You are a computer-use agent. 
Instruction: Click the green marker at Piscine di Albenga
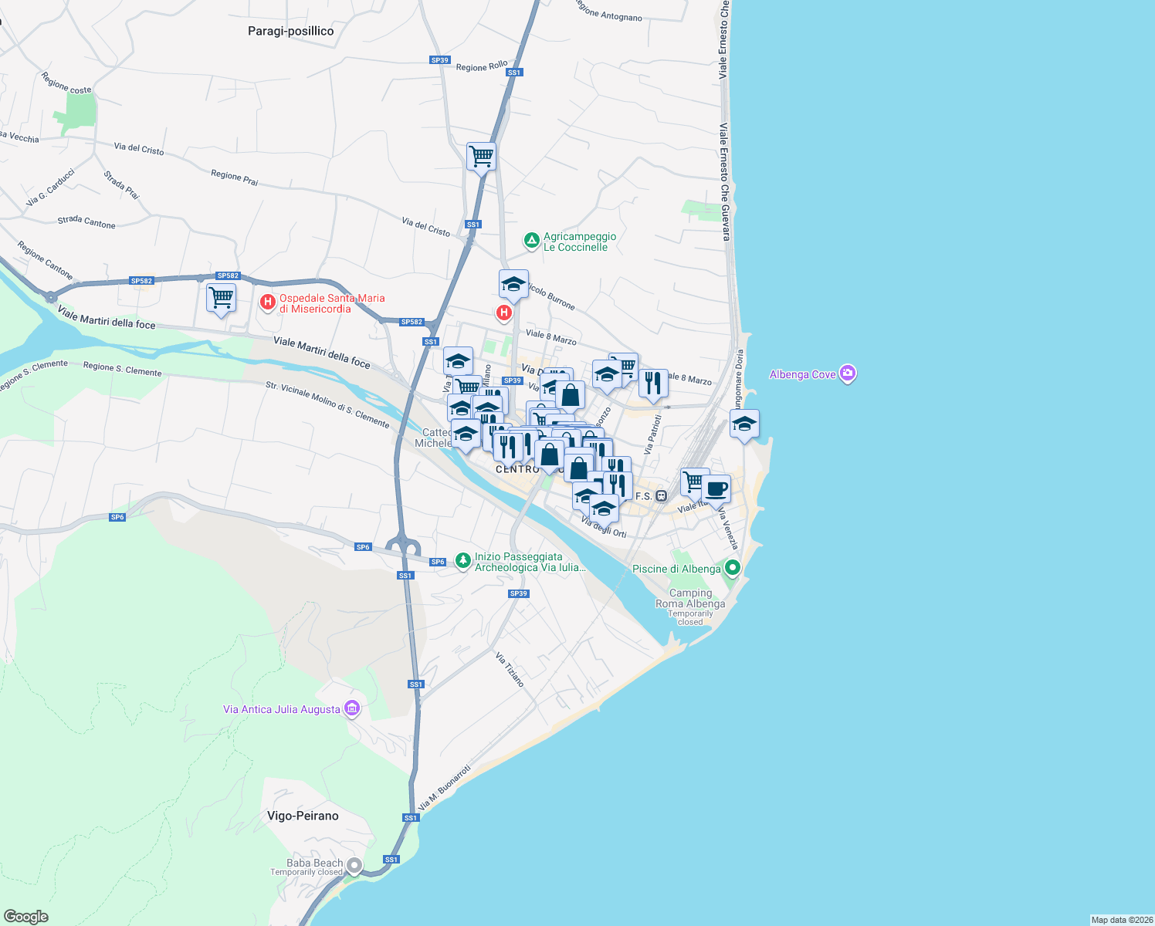pos(731,566)
